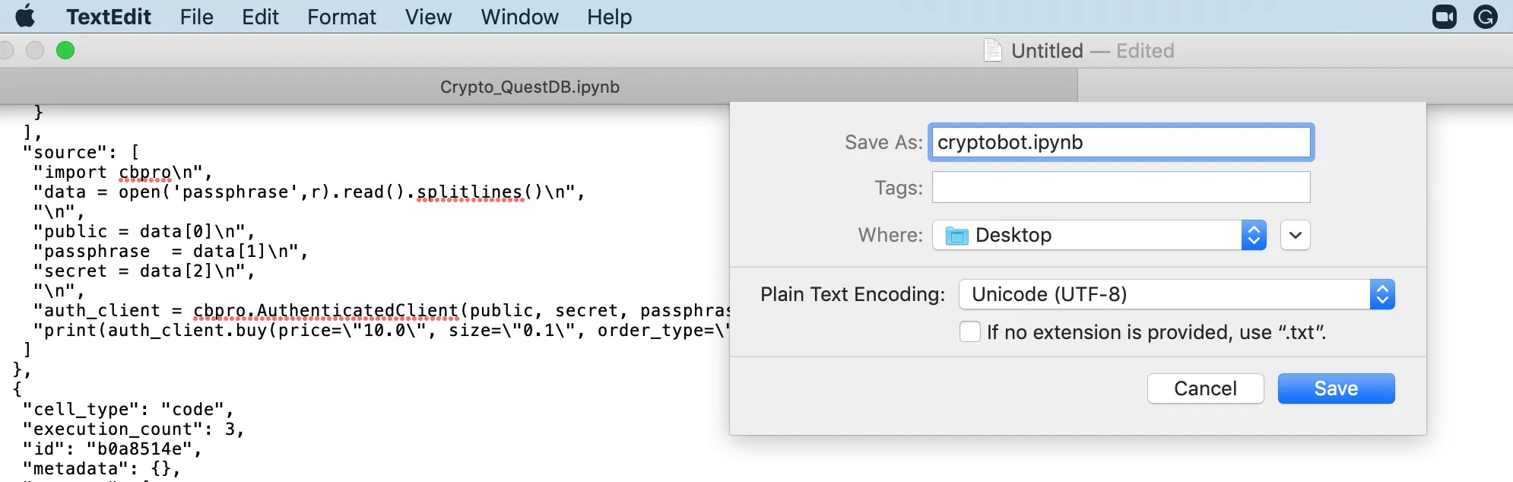The image size is (1513, 482).
Task: Click the Grammarly menu bar icon
Action: [x=1485, y=17]
